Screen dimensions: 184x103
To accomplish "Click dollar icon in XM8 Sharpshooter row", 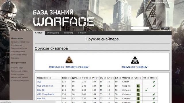I will [138, 94].
